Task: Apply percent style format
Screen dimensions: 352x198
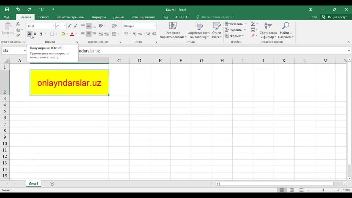Action: [135, 34]
